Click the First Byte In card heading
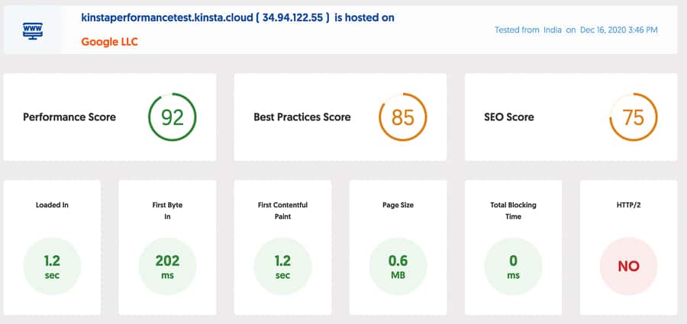Viewport: 687px width, 324px height. pyautogui.click(x=167, y=210)
